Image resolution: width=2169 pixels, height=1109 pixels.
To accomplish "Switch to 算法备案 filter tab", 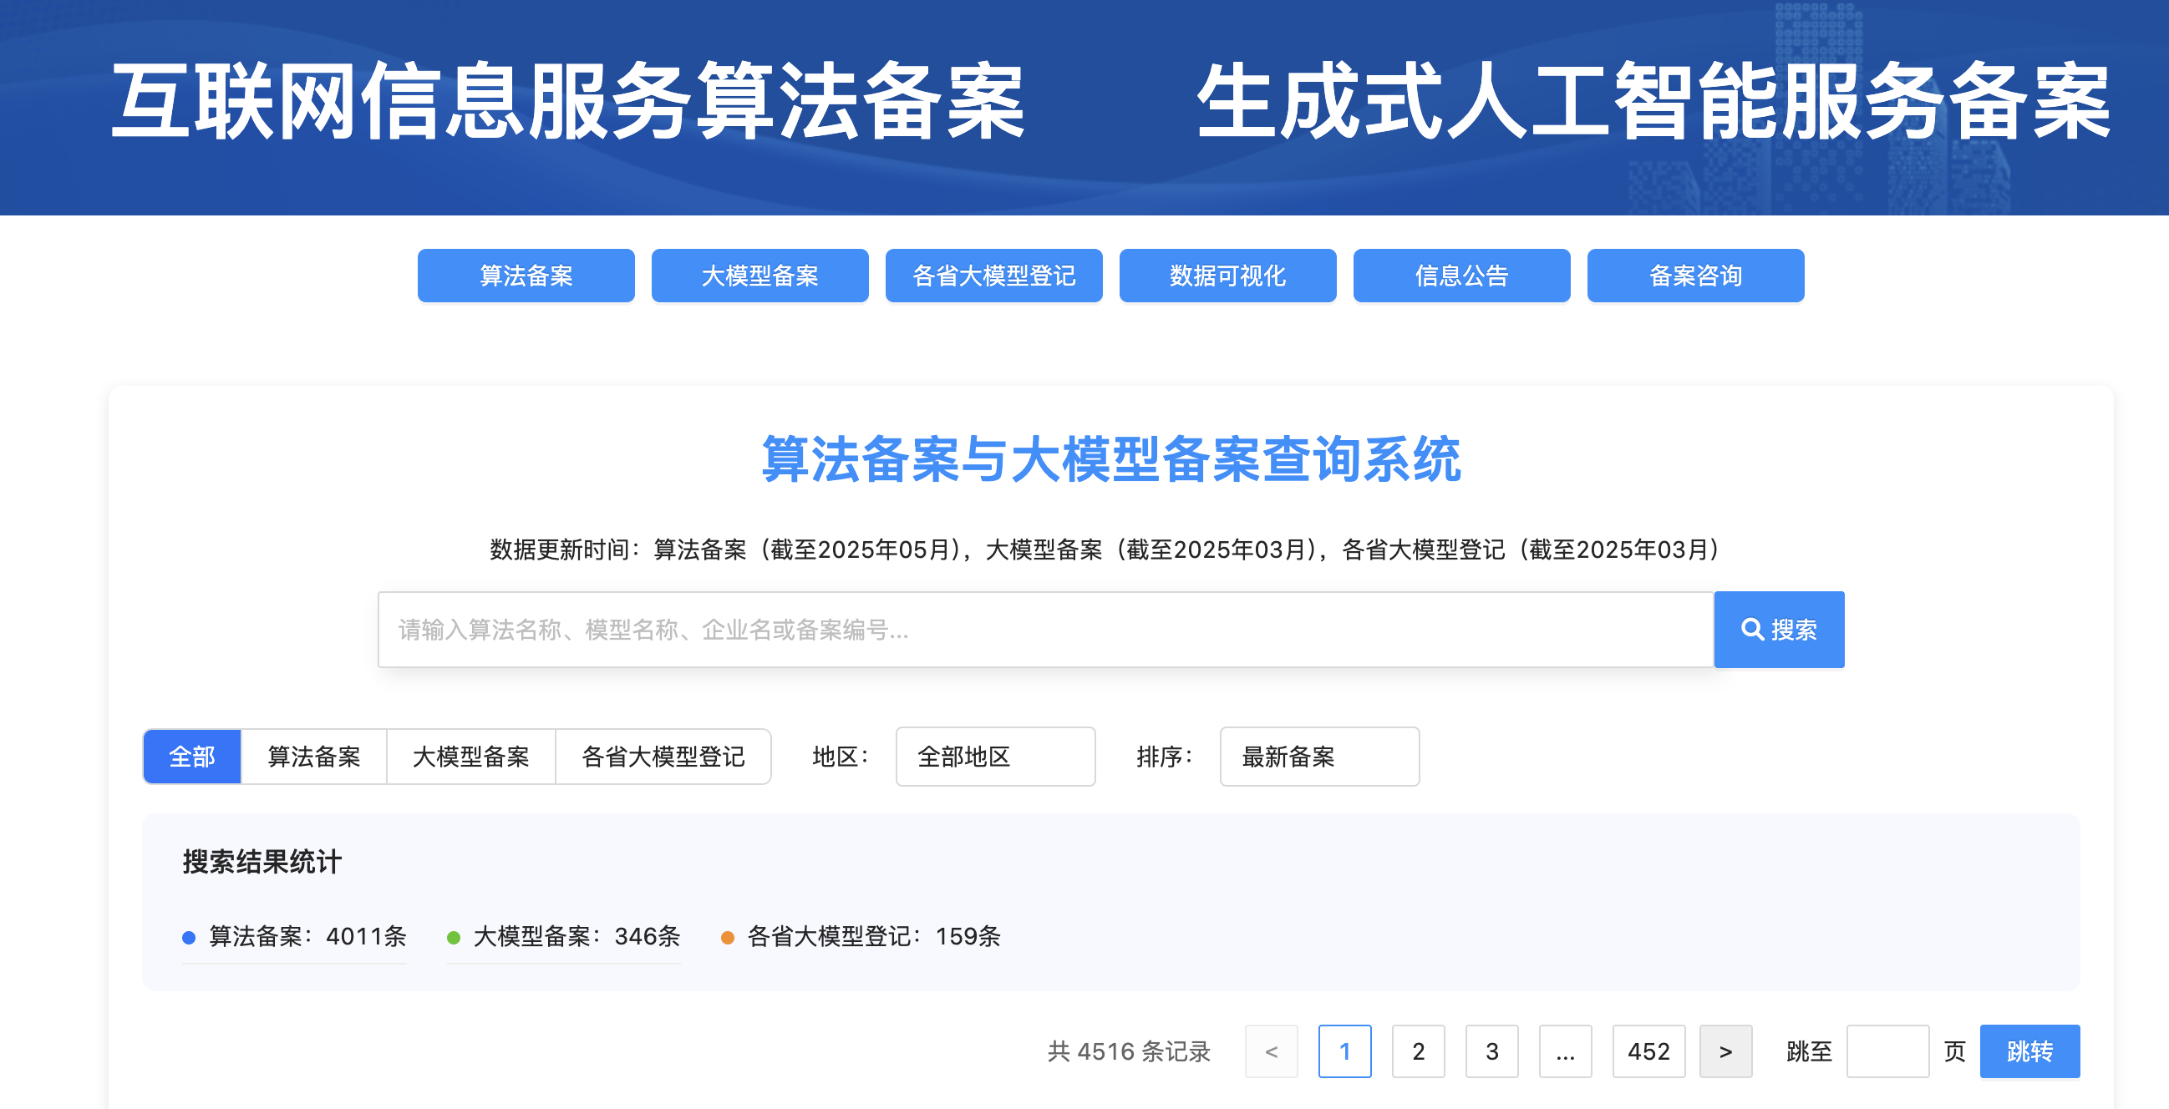I will point(313,757).
